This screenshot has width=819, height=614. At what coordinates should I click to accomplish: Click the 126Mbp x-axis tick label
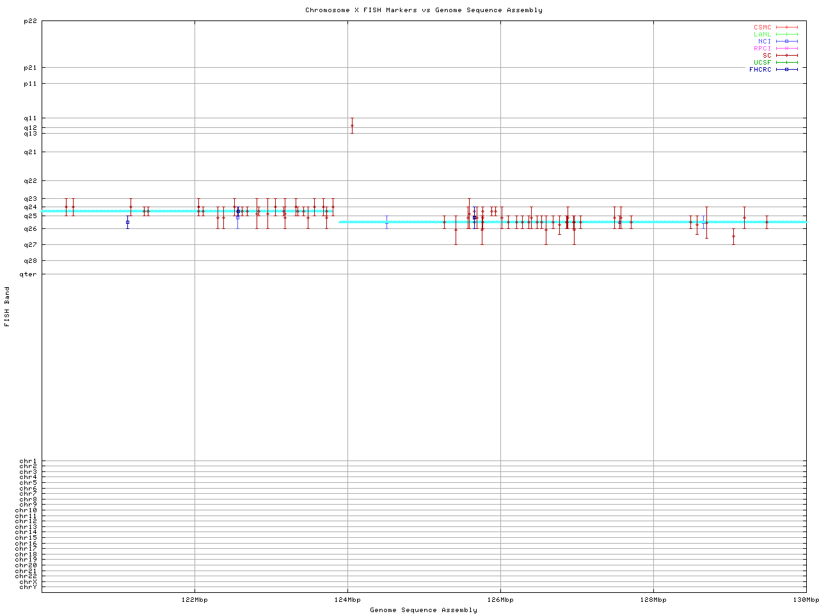[x=500, y=600]
